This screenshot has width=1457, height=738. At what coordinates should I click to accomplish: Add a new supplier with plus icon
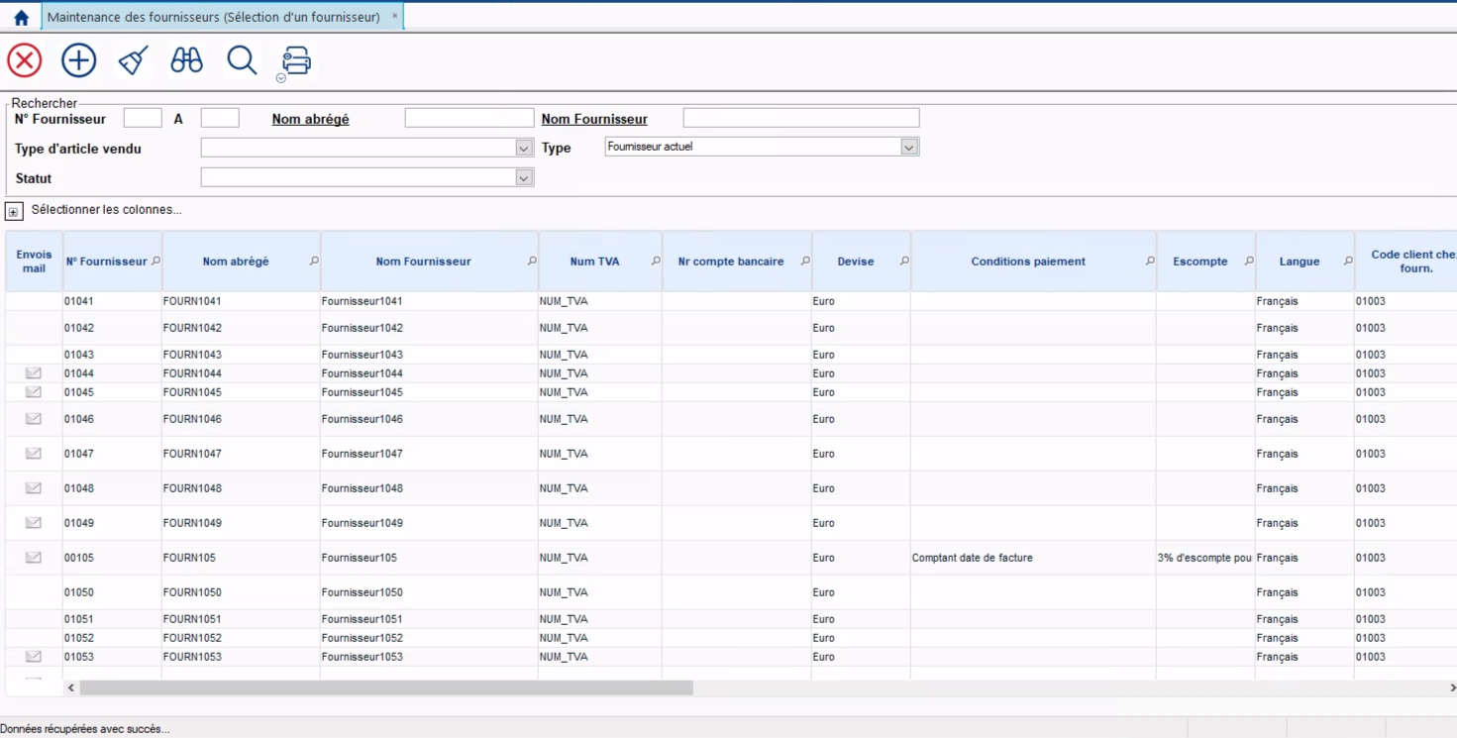click(79, 61)
